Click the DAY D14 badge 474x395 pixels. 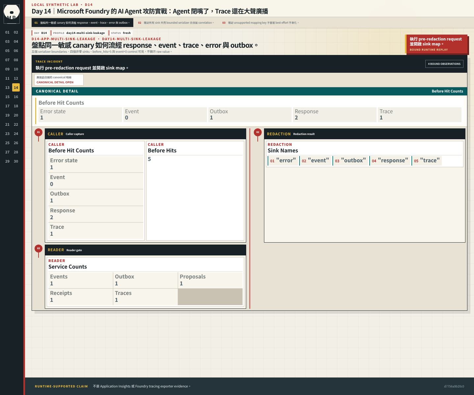click(40, 33)
